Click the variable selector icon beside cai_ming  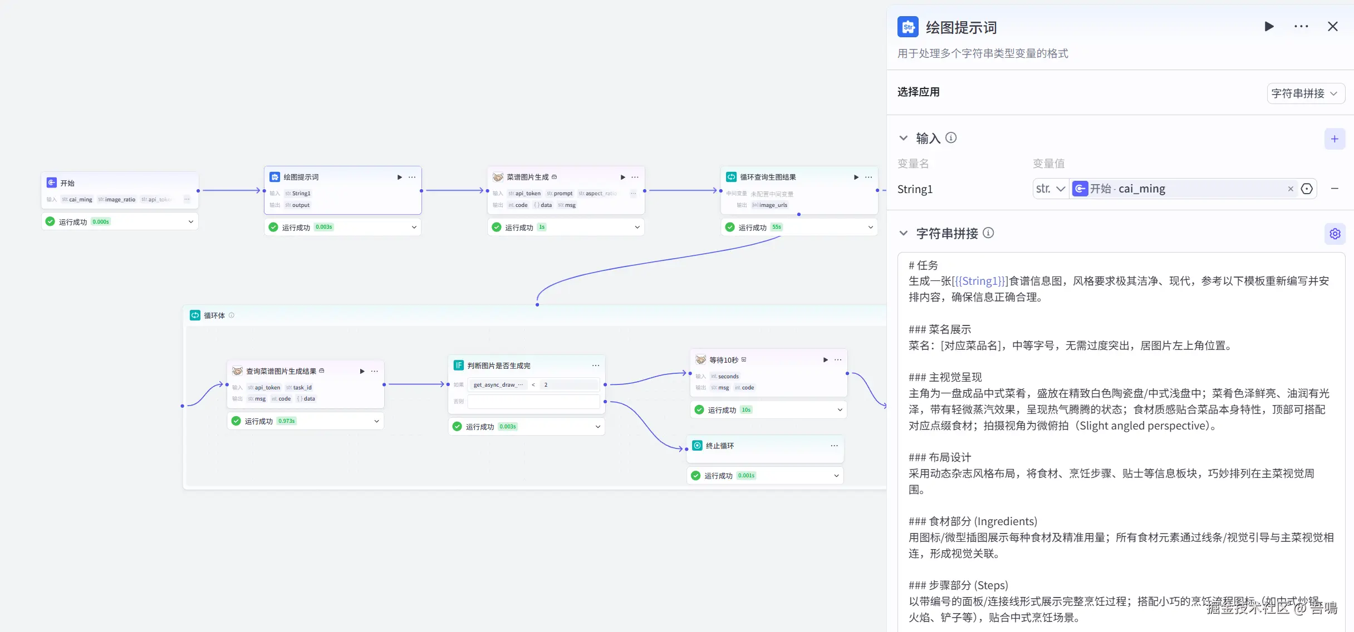point(1307,189)
